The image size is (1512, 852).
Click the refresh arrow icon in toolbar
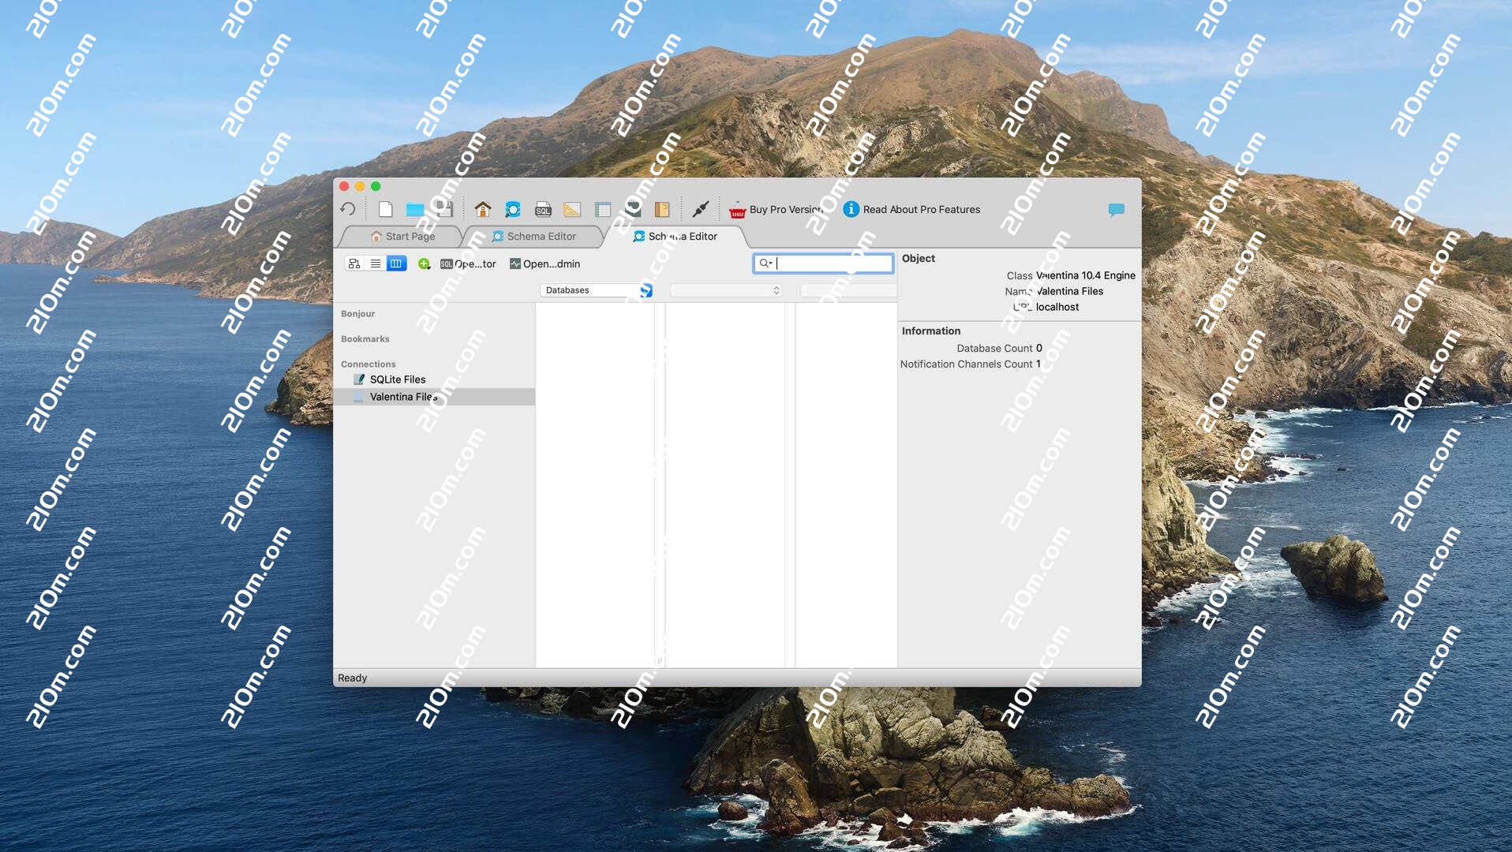click(348, 209)
